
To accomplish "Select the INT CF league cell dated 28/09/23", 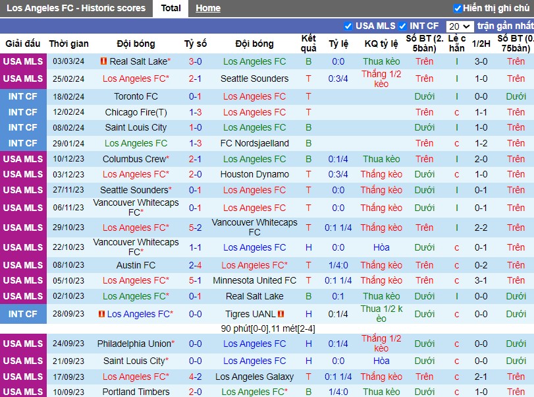I will point(23,314).
